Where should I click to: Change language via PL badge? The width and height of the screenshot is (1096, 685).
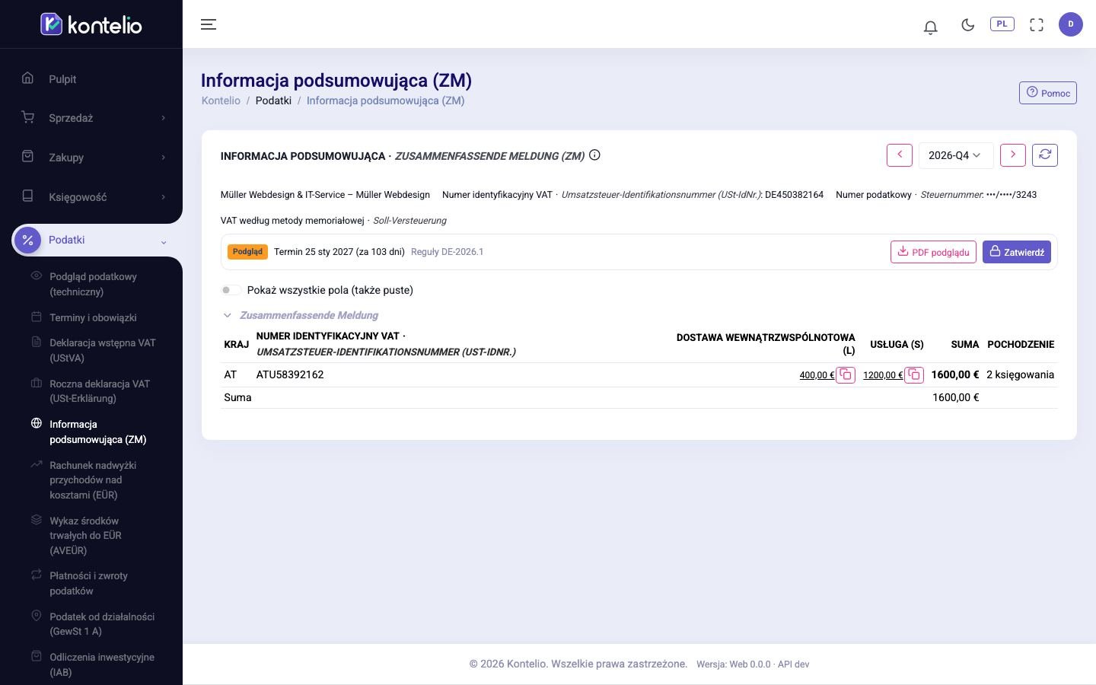point(1002,24)
